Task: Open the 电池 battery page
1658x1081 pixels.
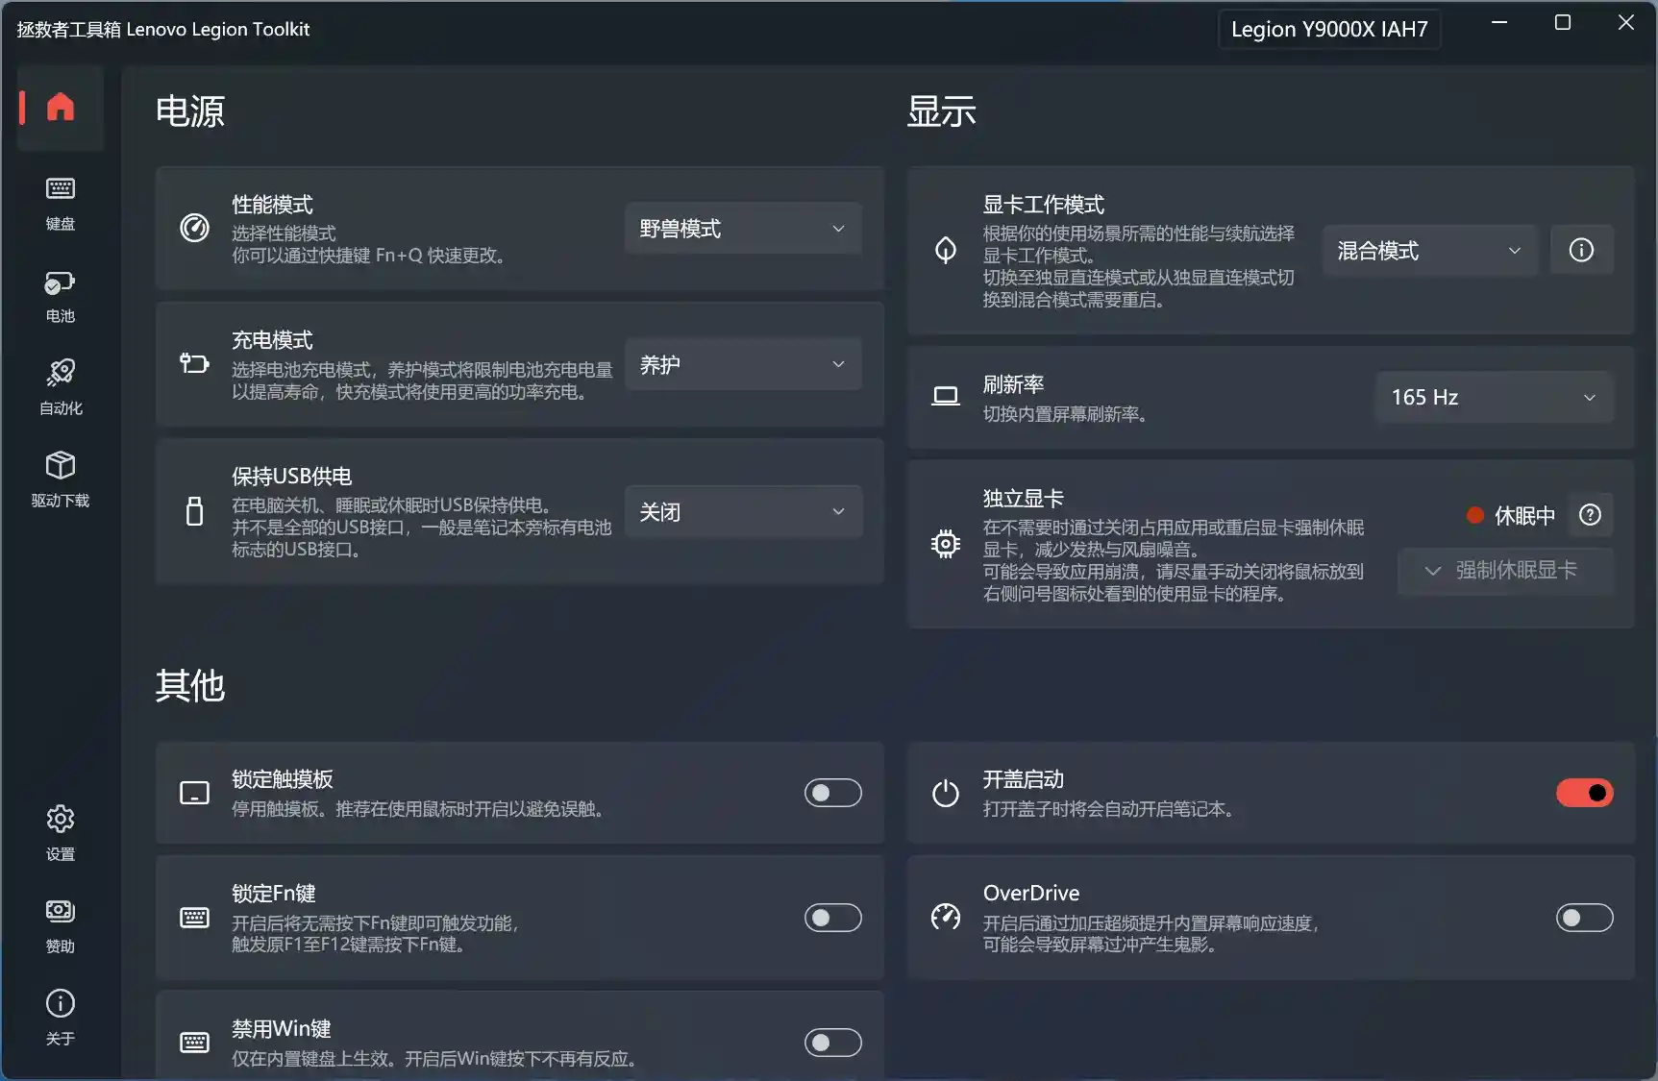Action: tap(61, 296)
